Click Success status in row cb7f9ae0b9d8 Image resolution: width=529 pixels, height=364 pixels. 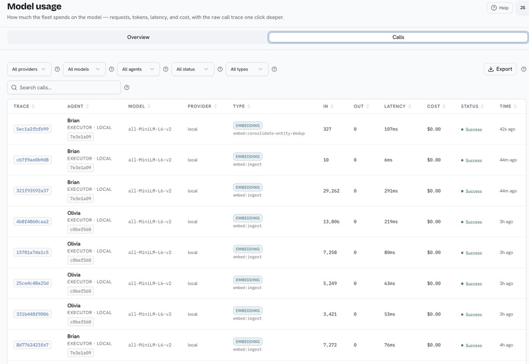(472, 160)
